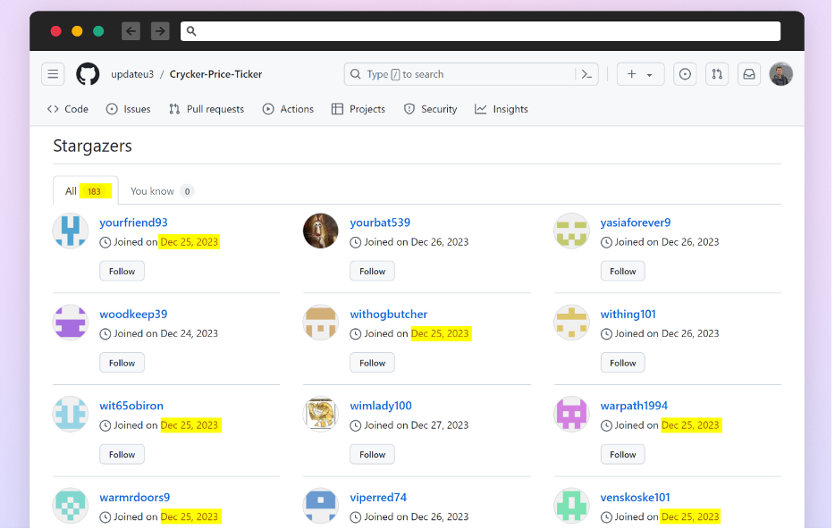Open viperred74 profile link

[378, 497]
